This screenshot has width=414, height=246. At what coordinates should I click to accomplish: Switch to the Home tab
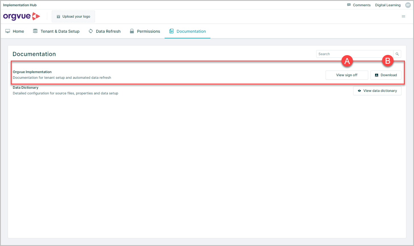click(x=15, y=31)
